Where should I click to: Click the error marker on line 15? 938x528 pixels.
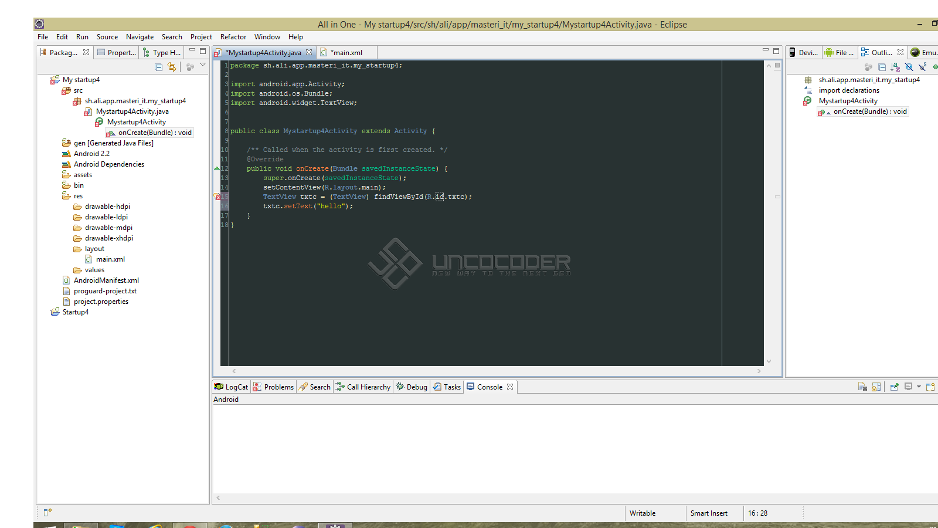217,197
